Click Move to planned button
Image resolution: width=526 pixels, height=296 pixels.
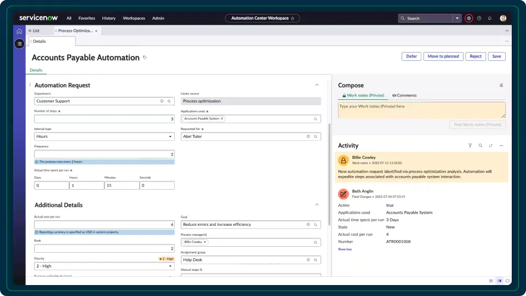click(443, 56)
